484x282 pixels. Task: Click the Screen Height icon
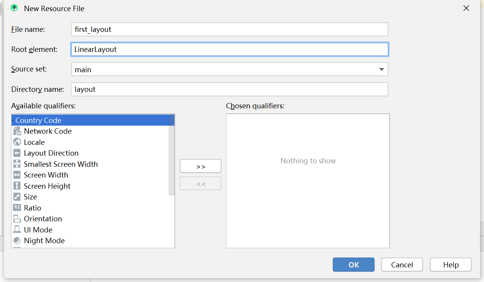[17, 186]
